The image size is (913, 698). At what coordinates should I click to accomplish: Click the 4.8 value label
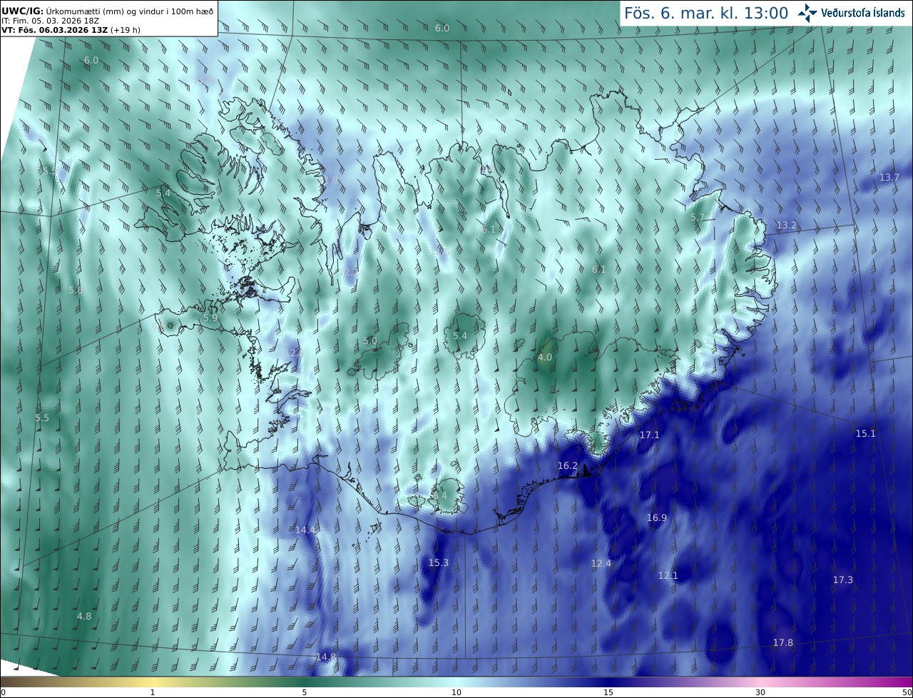click(83, 616)
